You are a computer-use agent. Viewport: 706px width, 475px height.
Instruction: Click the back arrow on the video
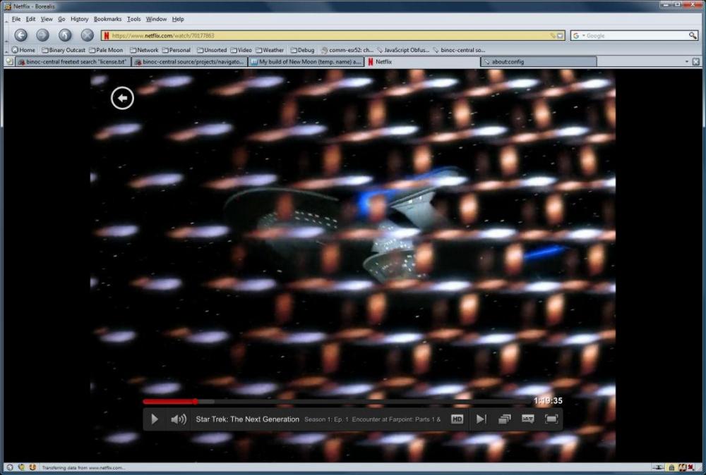[122, 99]
